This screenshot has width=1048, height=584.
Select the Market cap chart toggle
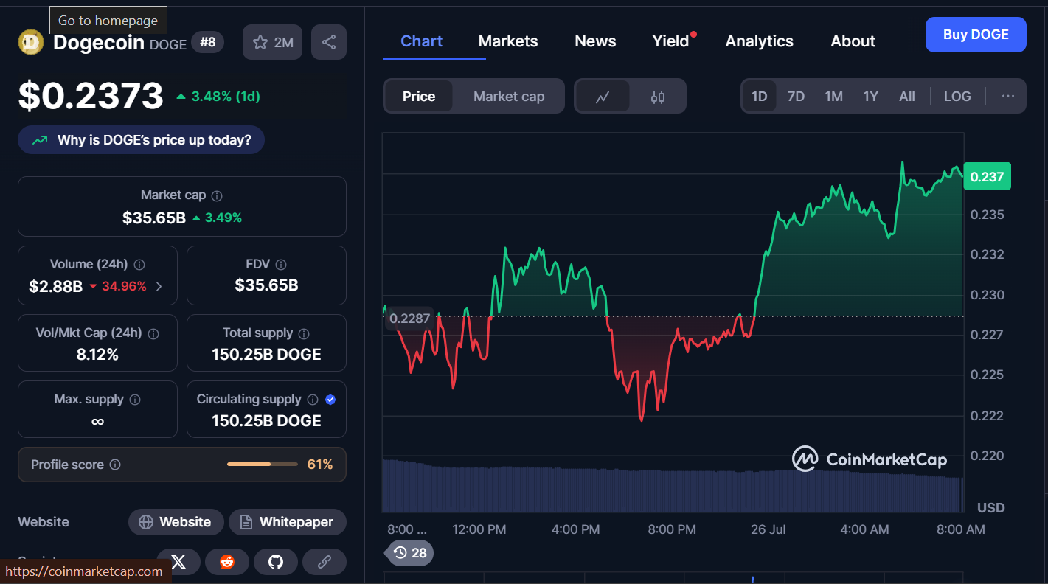(x=509, y=97)
